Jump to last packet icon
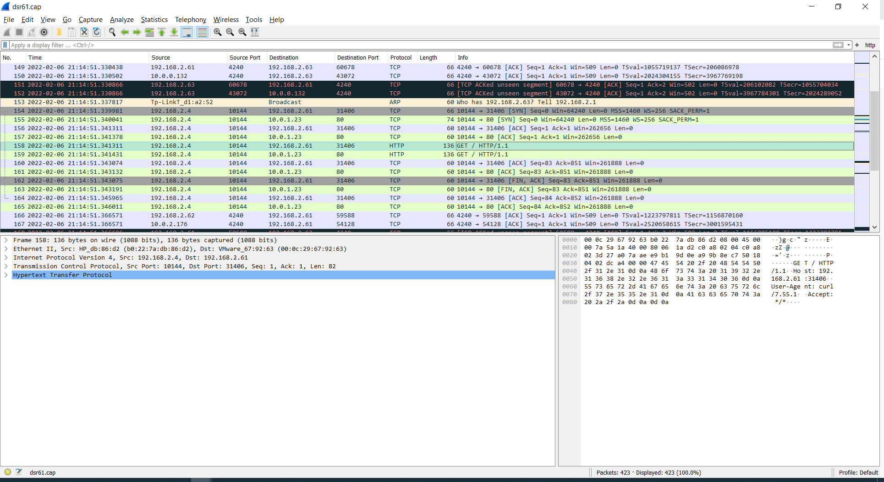 174,32
